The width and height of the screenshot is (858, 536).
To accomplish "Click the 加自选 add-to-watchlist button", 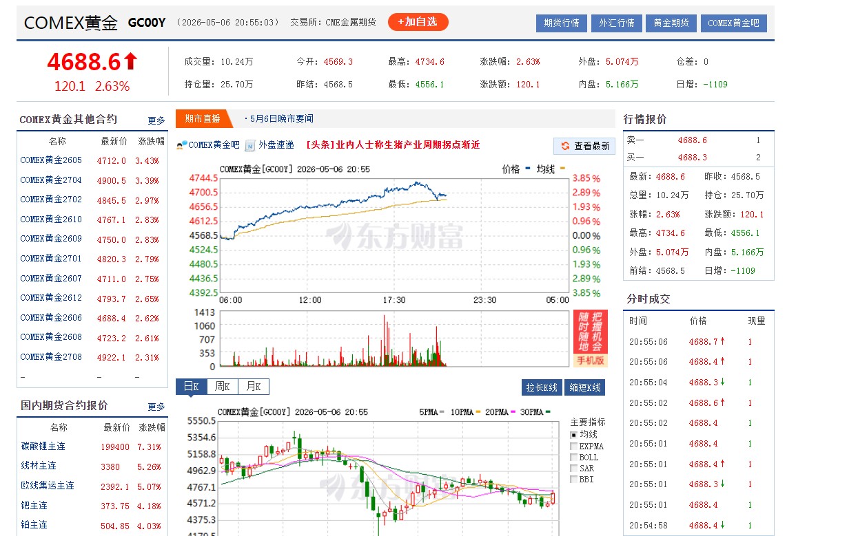I will click(x=418, y=22).
